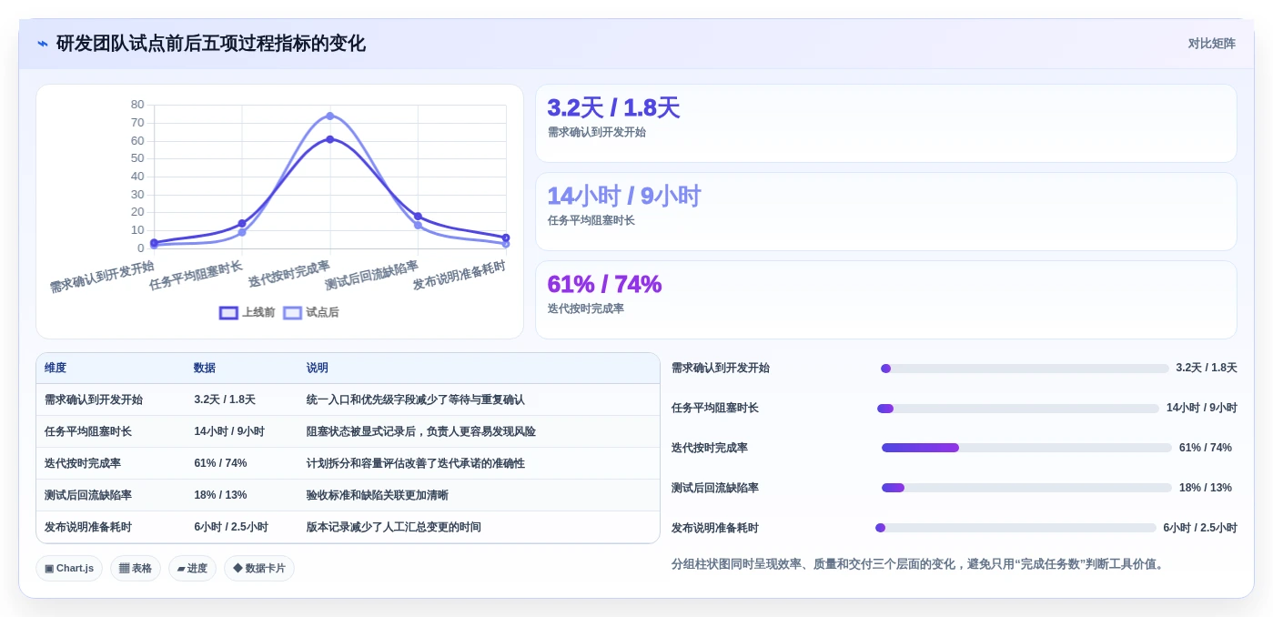Click the 上线前 point at 测试后回流缺陷率
The height and width of the screenshot is (617, 1273).
(x=418, y=217)
